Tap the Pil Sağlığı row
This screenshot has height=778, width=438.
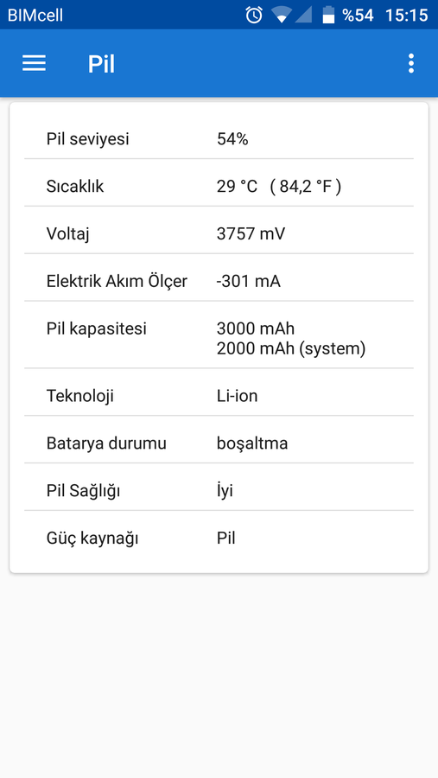click(219, 491)
